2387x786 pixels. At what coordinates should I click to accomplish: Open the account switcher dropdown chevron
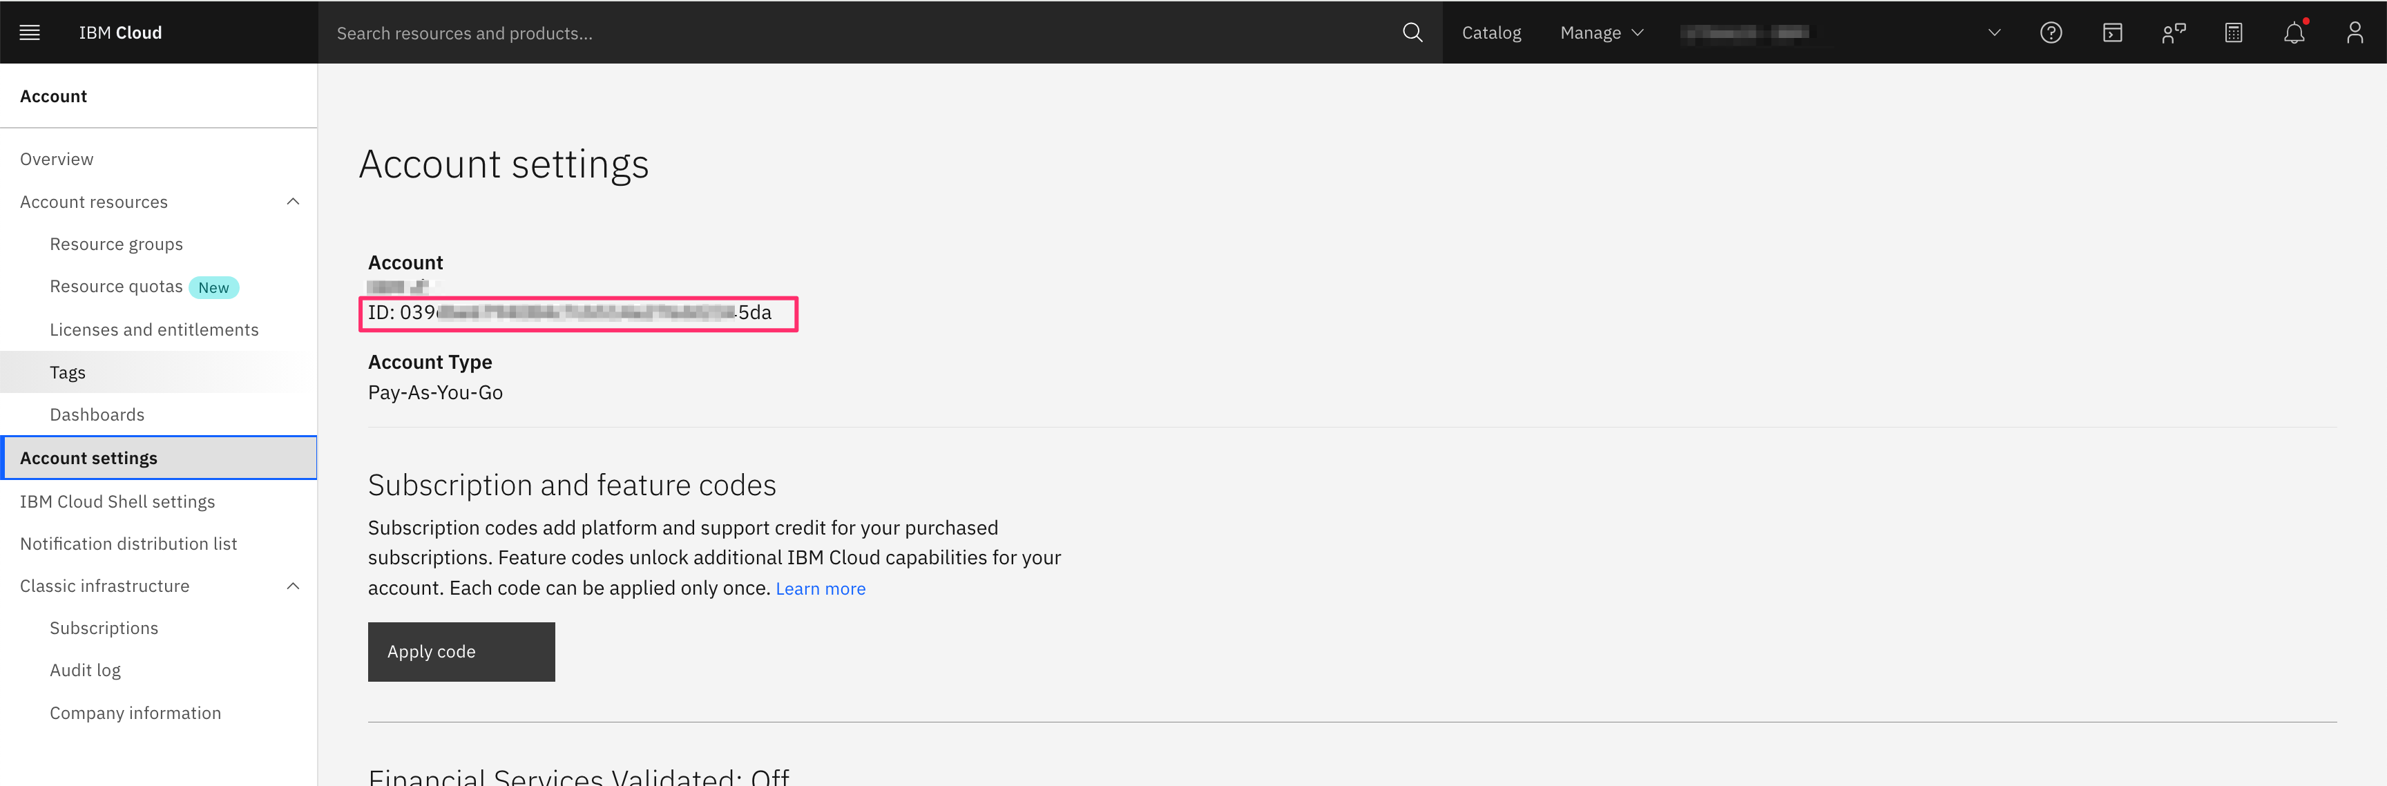[1994, 32]
